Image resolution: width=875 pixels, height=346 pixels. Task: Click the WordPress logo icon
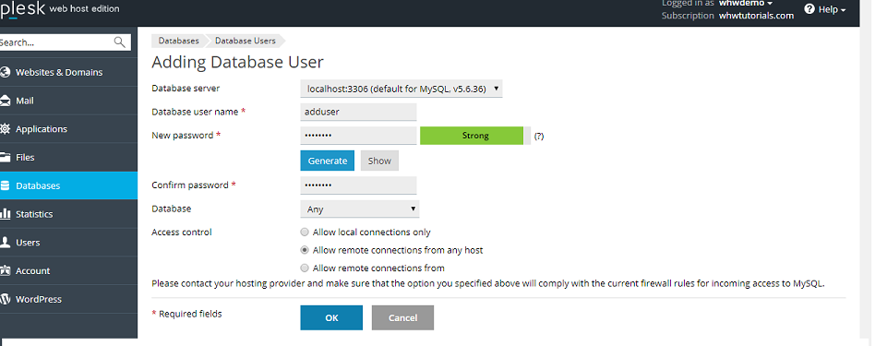(x=5, y=299)
